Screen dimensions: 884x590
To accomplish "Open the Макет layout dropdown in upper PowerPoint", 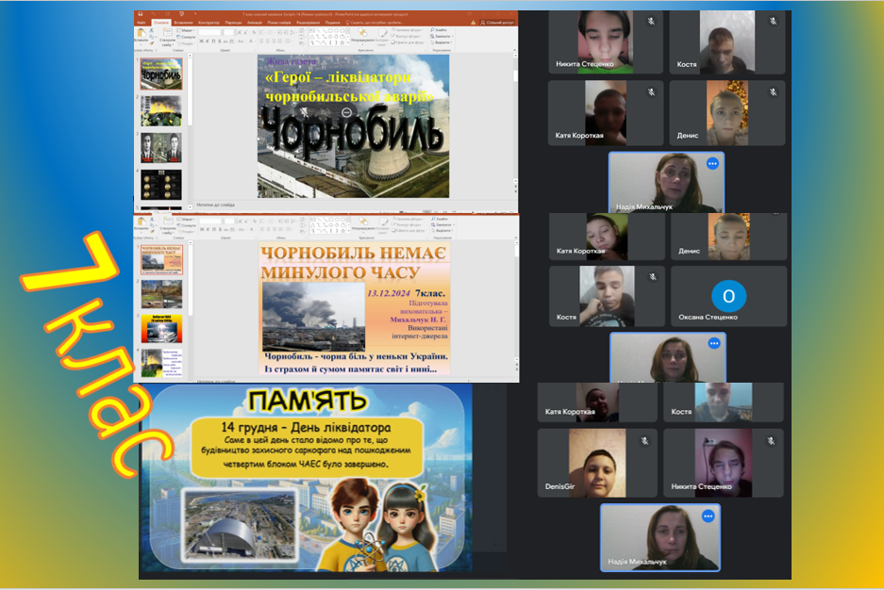I will pyautogui.click(x=186, y=30).
